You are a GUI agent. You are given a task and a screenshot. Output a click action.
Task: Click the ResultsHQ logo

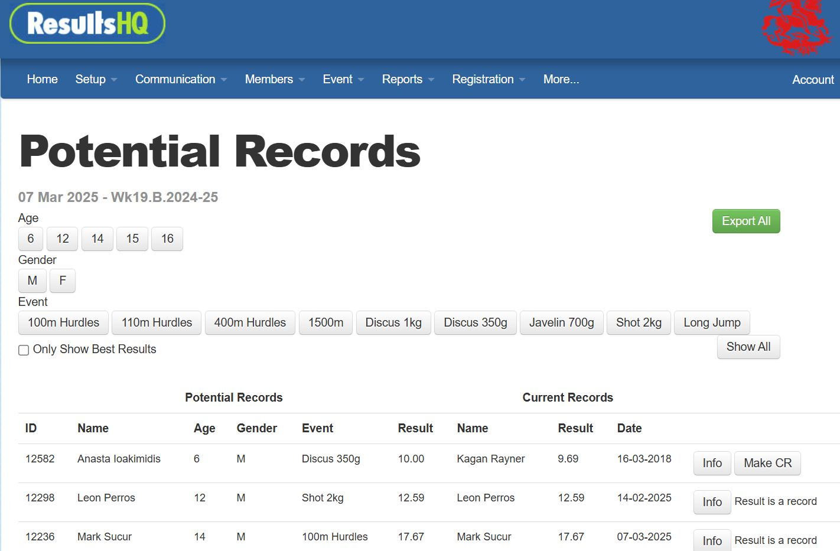point(86,24)
